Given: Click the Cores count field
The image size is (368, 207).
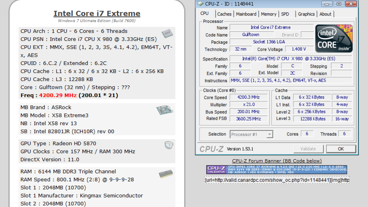Looking at the screenshot, I should [307, 134].
